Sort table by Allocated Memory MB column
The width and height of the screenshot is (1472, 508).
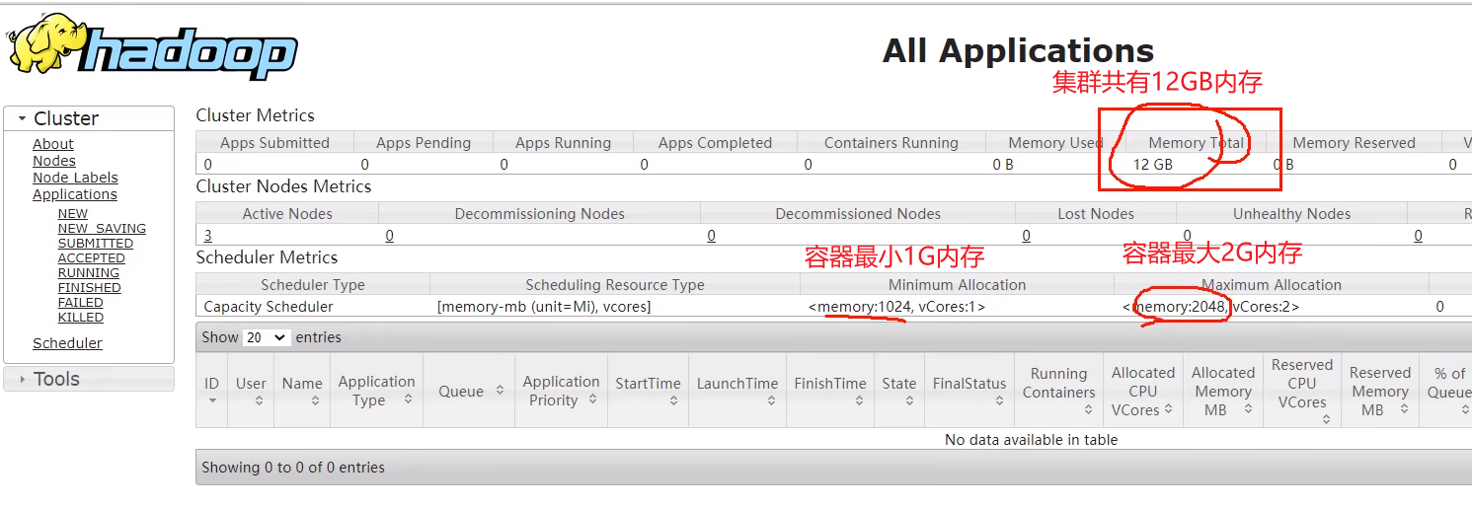(x=1223, y=391)
